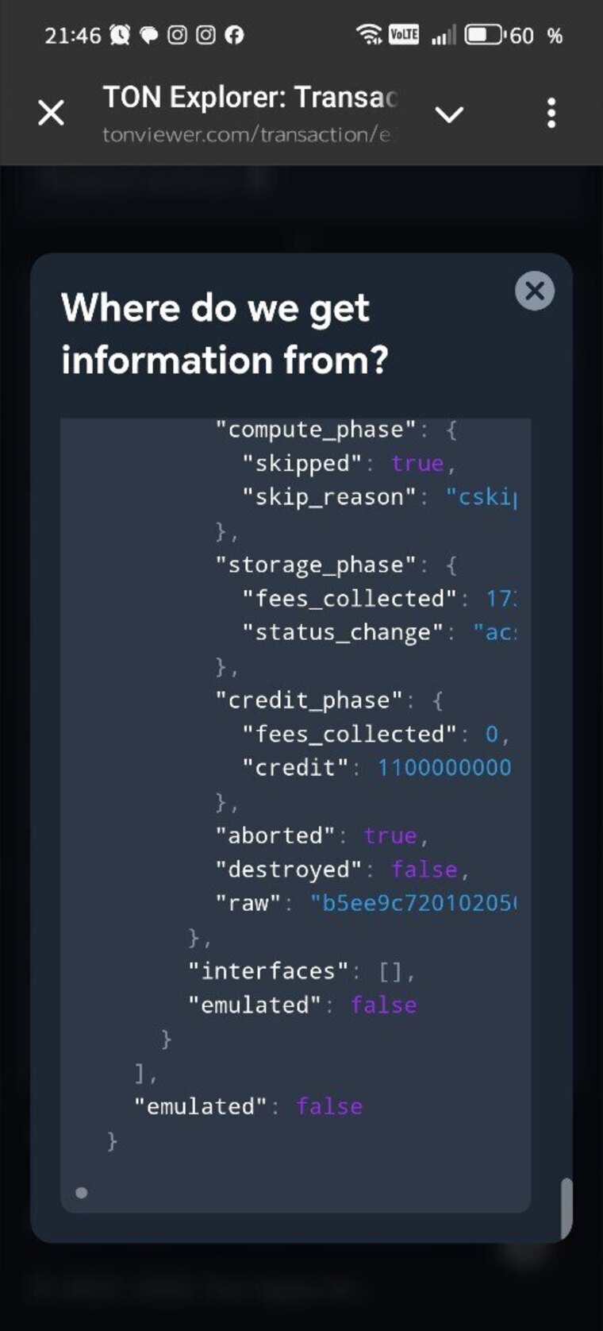Viewport: 603px width, 1331px height.
Task: Tap the first Instagram notification icon
Action: 177,35
